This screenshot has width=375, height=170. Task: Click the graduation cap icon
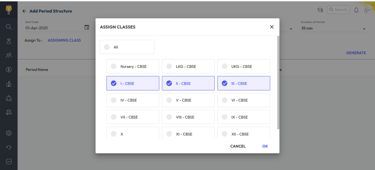320,10
